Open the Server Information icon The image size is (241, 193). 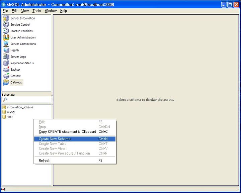(6, 18)
